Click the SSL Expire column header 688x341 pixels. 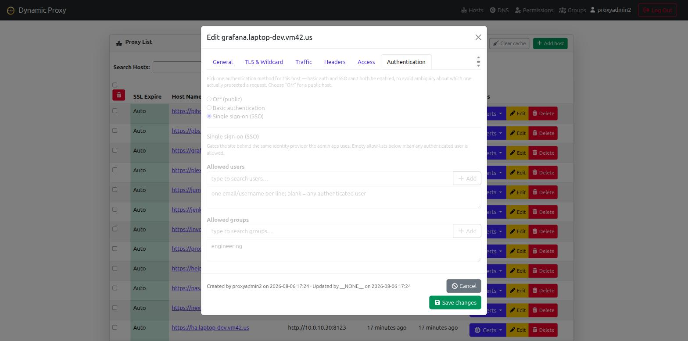tap(147, 96)
